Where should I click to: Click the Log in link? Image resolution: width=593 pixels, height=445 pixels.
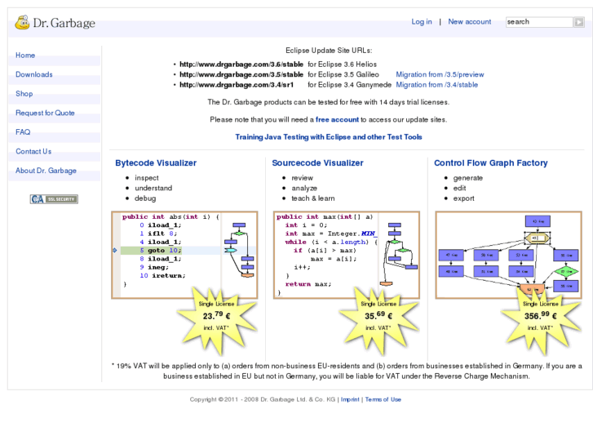(x=422, y=21)
